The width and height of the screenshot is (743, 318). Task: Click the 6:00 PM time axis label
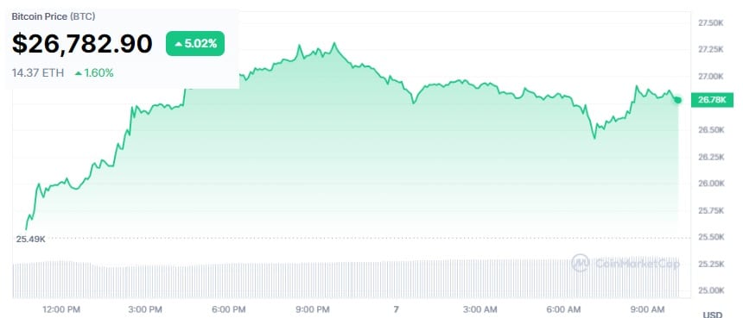coord(229,310)
